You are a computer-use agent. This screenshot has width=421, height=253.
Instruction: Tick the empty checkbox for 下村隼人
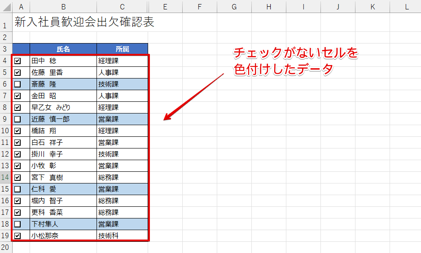click(x=18, y=224)
